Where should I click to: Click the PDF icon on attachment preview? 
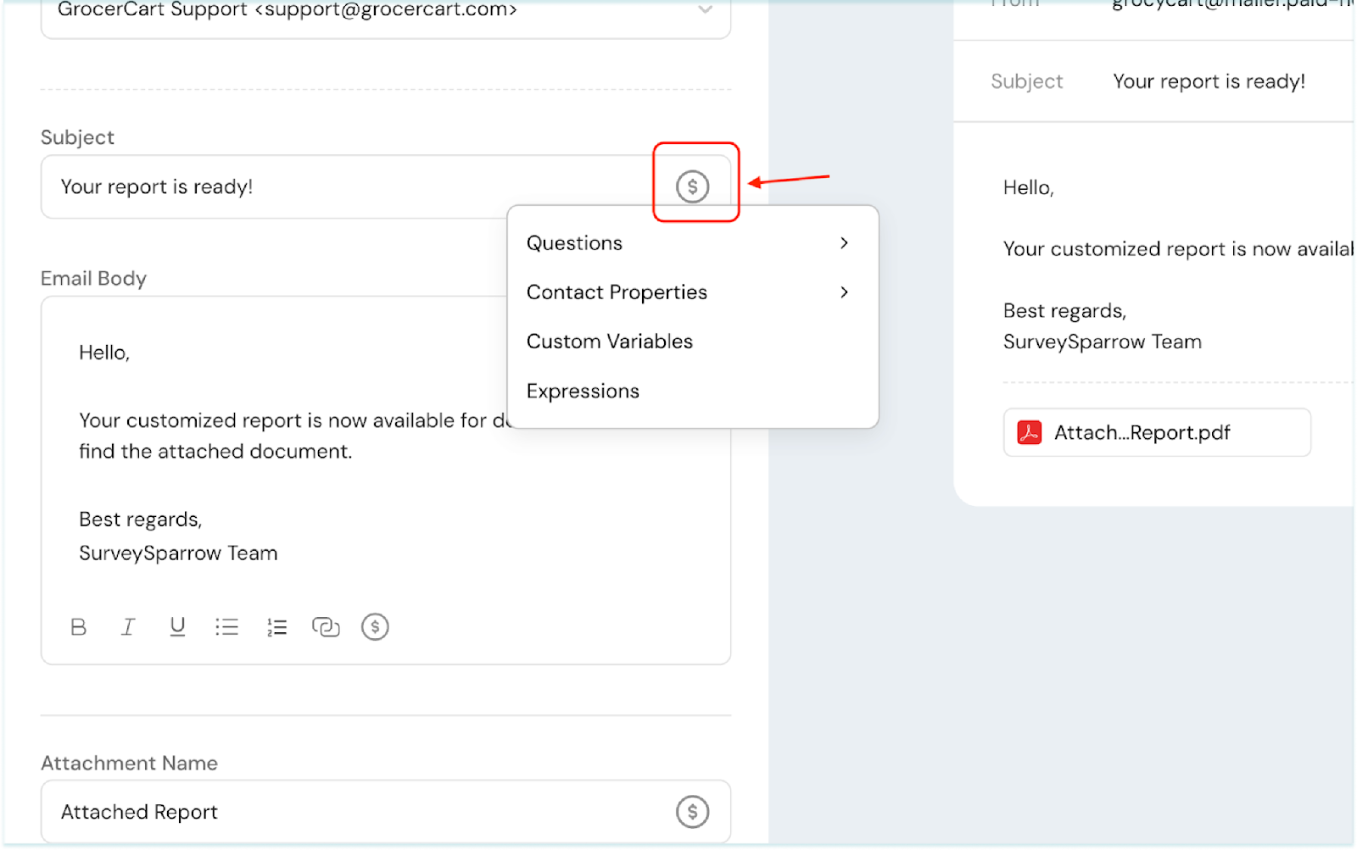pyautogui.click(x=1030, y=433)
